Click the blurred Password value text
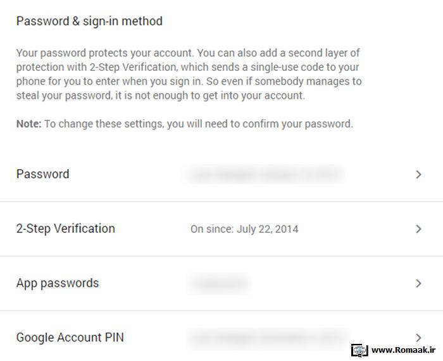Viewport: 443px width, 361px height. 265,174
